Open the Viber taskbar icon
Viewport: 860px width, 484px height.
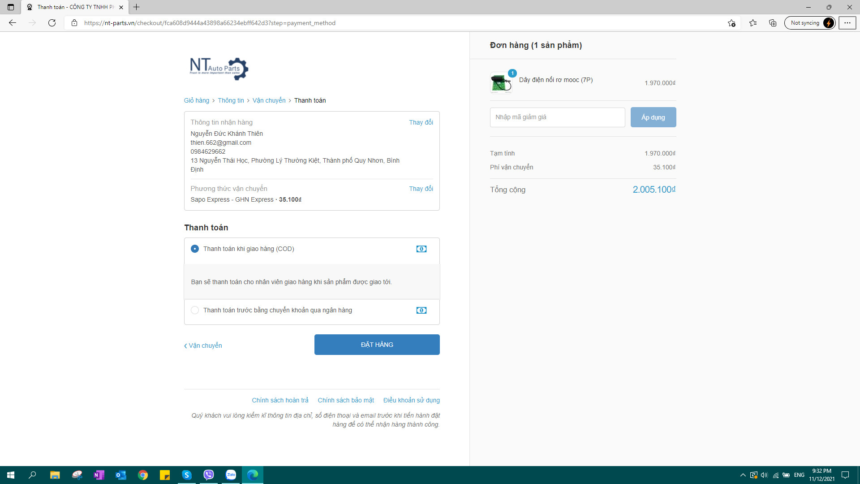[209, 475]
